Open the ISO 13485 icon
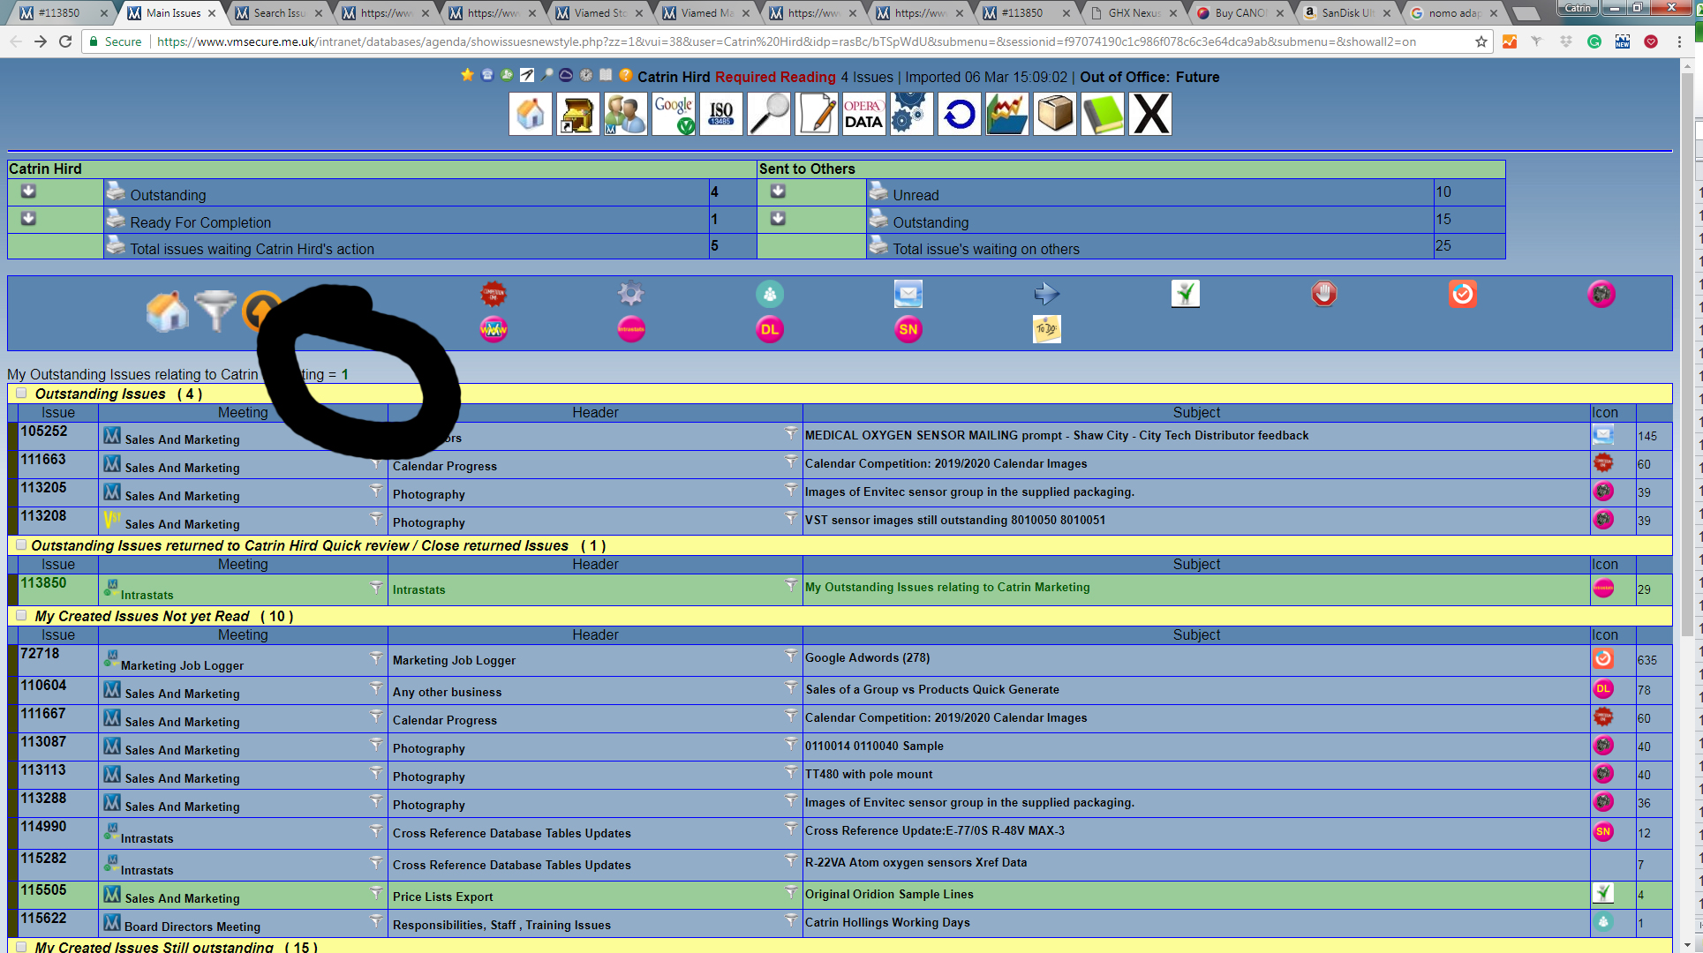 pyautogui.click(x=720, y=114)
